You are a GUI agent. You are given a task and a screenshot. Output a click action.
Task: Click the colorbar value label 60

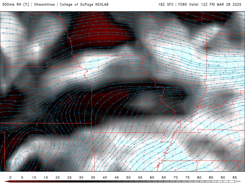coord(152,178)
